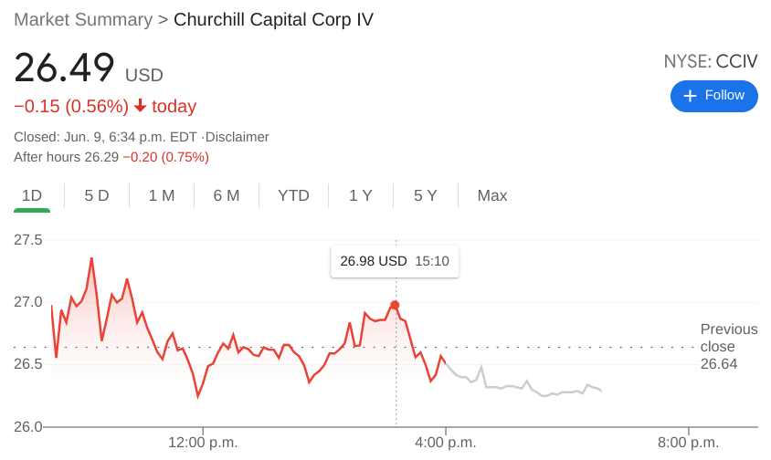Click the 26.98 USD 15:10 chart tooltip
Screen dimensions: 771x460
395,261
